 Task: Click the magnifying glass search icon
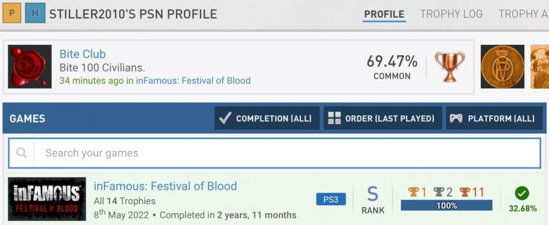[21, 153]
